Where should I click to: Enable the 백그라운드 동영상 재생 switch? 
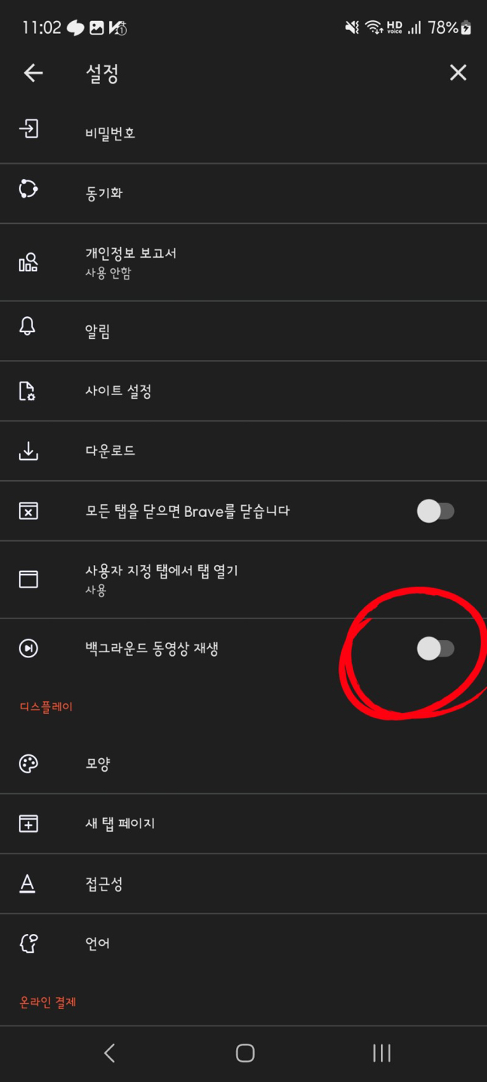(x=436, y=648)
